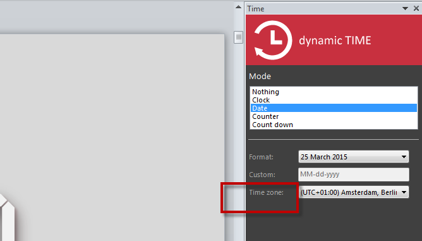Viewport: 422px width, 241px height.
Task: Open the Format dropdown showing 25 March 2015
Action: [x=353, y=157]
